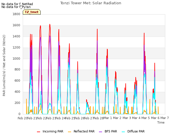Click the Mar 4 x-axis tick label

(136, 118)
